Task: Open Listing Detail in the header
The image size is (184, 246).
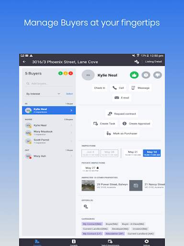Action: tap(153, 61)
